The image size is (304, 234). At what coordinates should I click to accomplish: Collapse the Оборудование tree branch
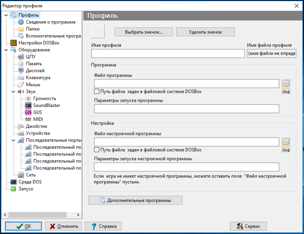point(6,50)
